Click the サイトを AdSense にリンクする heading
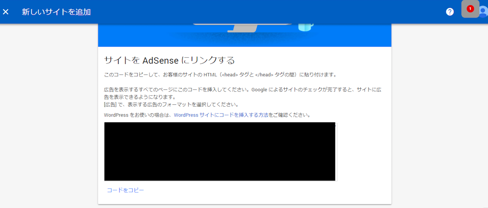The width and height of the screenshot is (488, 208). pos(169,60)
